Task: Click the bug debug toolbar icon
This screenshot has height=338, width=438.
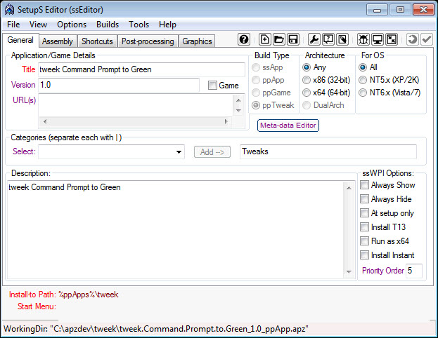Action: (x=363, y=39)
